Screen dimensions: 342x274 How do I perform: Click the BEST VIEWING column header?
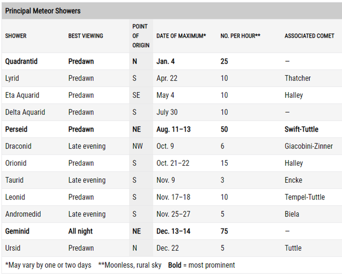pos(86,36)
